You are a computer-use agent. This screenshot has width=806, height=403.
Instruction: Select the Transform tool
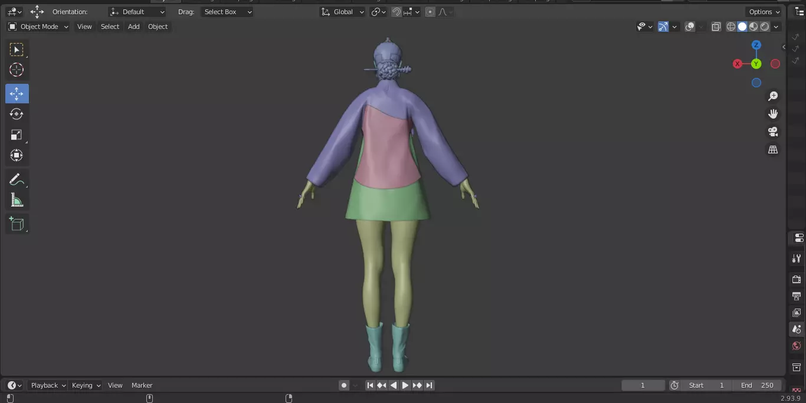(x=17, y=156)
